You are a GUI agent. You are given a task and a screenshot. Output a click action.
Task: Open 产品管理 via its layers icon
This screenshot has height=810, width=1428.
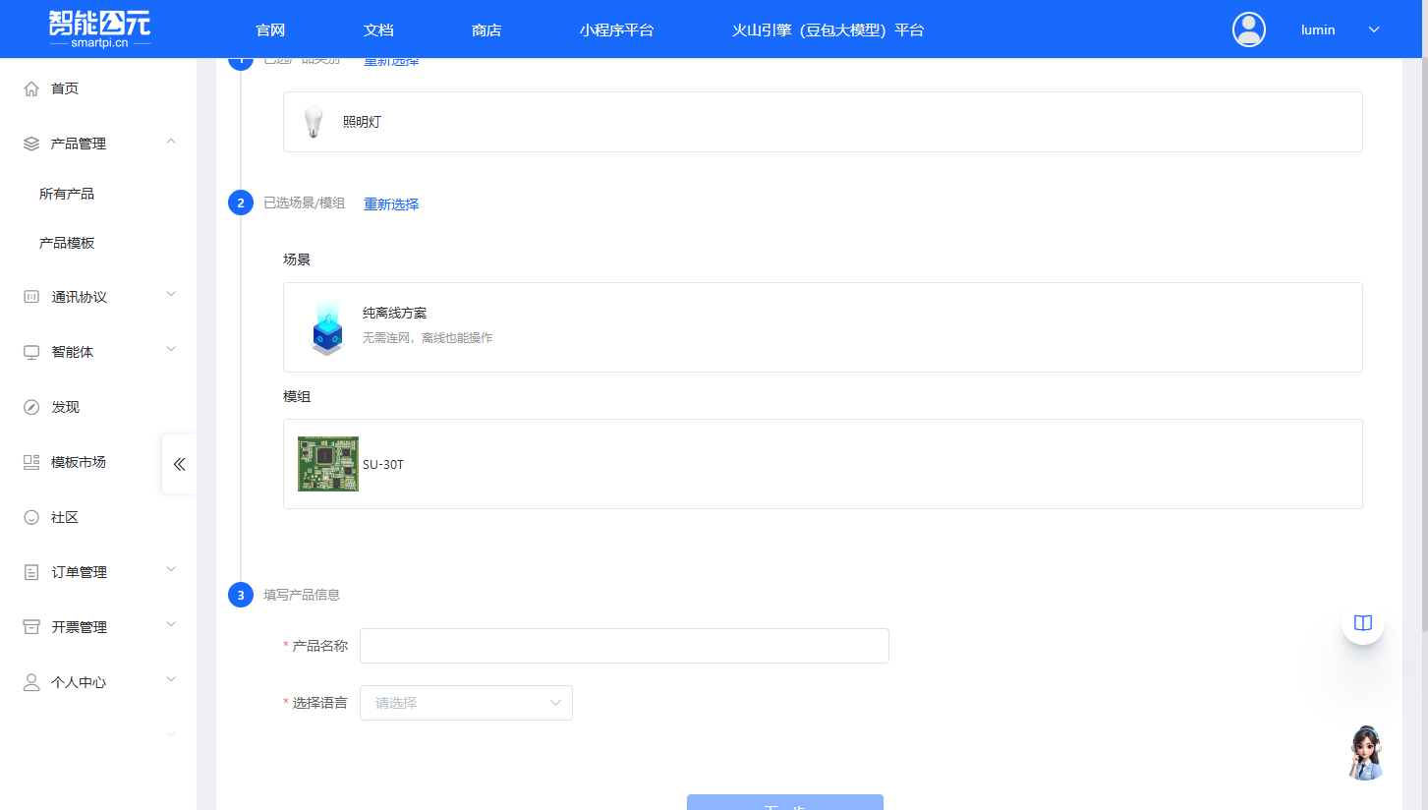(30, 143)
